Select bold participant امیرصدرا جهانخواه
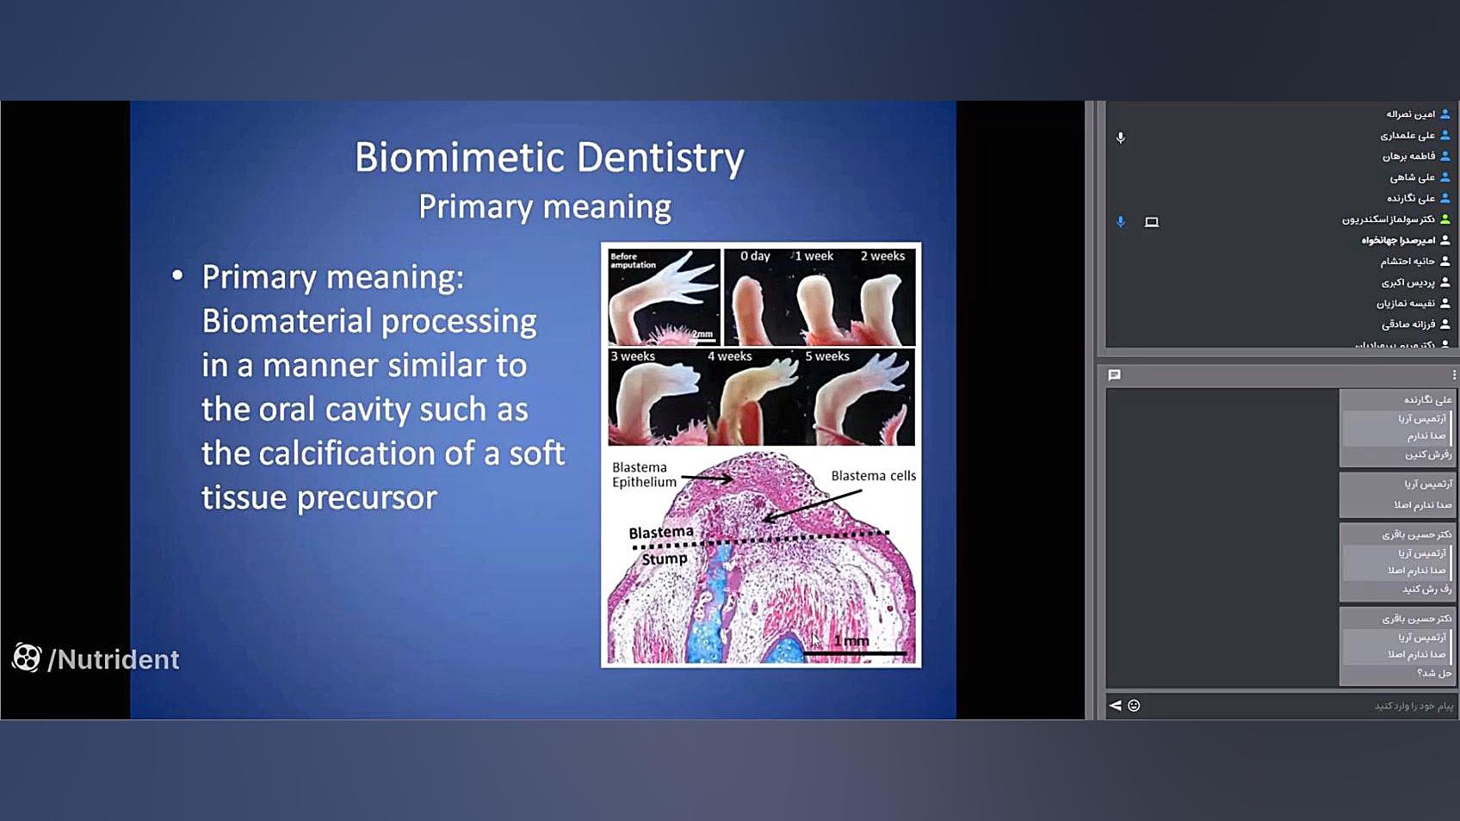This screenshot has height=821, width=1460. [1398, 240]
